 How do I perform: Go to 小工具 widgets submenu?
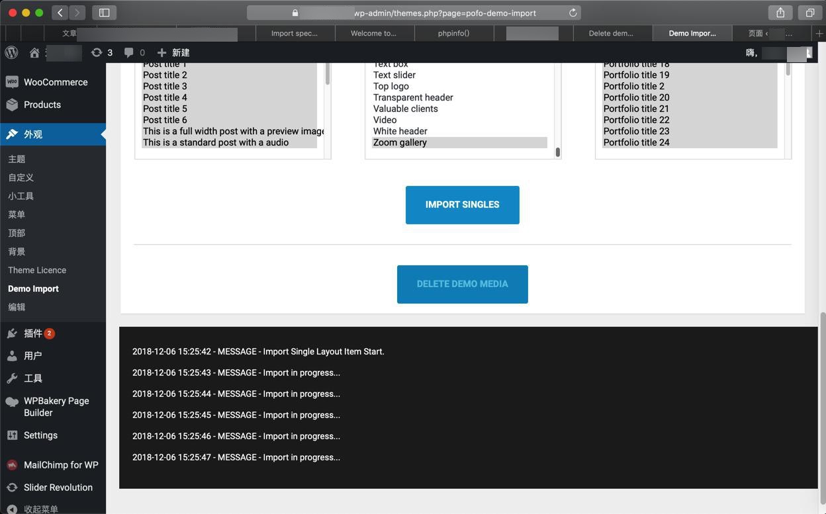[x=21, y=196]
